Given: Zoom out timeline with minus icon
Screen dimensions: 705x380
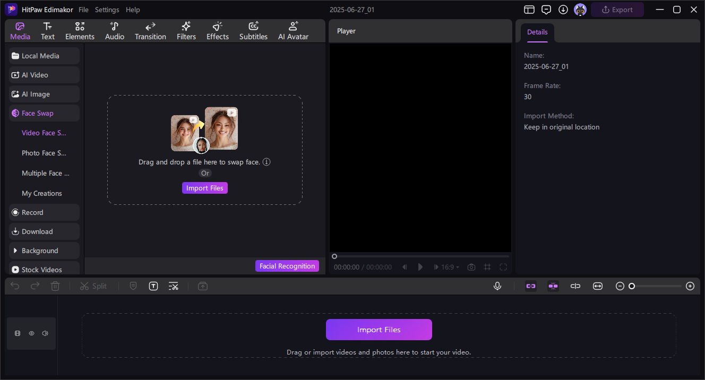Looking at the screenshot, I should click(x=620, y=286).
